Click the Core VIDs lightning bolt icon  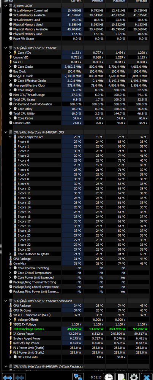[15, 52]
